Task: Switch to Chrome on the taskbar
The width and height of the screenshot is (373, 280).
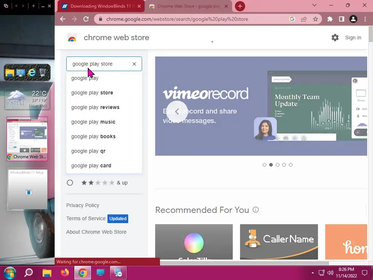Action: (83, 273)
